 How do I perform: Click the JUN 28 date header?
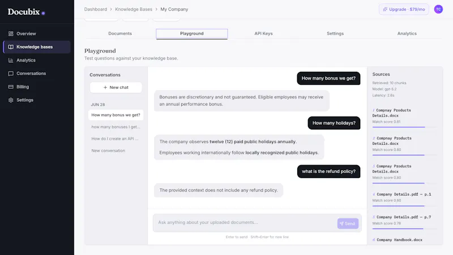pyautogui.click(x=98, y=105)
